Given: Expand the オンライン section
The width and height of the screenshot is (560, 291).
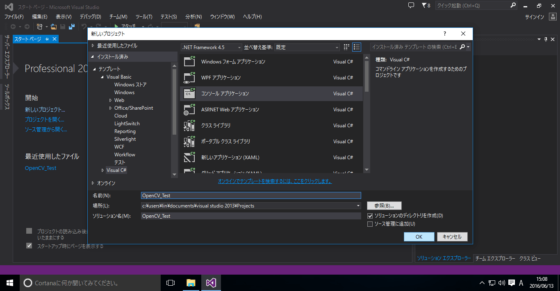Looking at the screenshot, I should pos(93,183).
